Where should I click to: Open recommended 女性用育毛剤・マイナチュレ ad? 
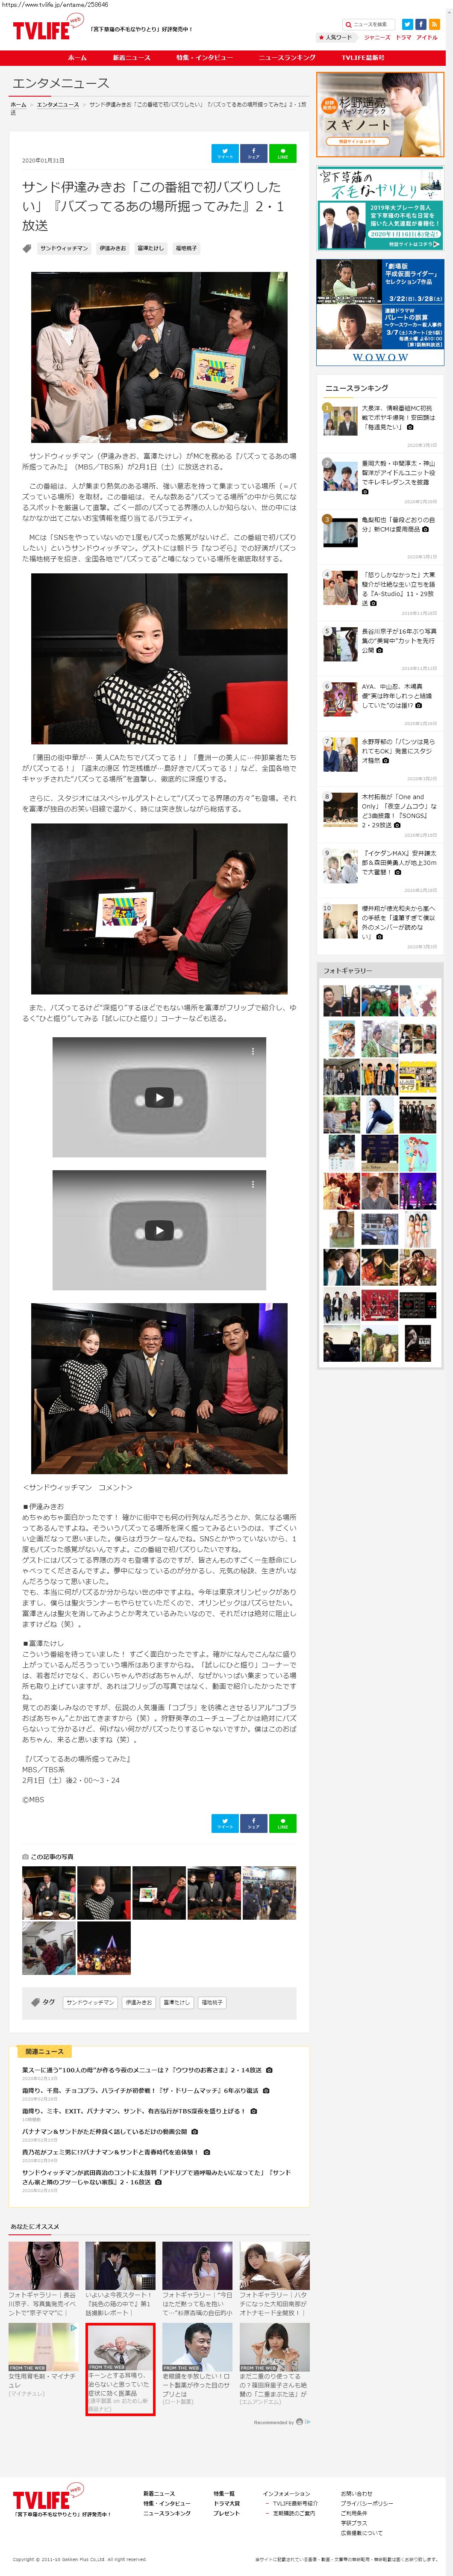point(43,2360)
